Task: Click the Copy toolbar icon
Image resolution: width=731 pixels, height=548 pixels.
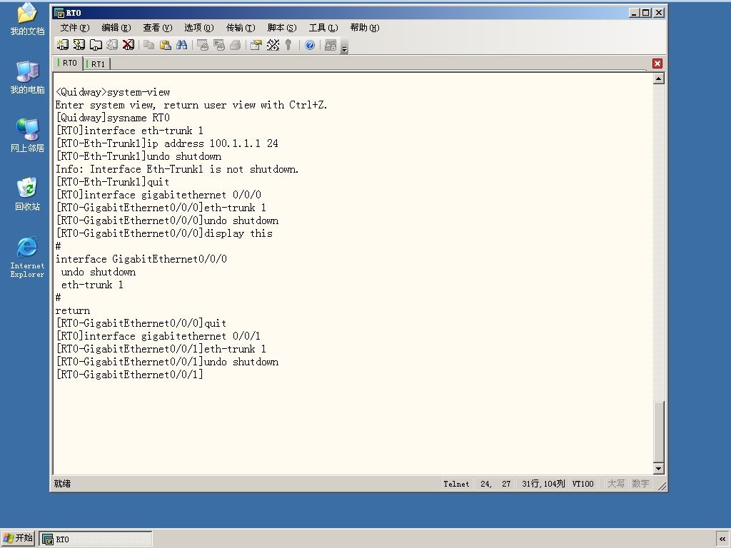Action: 148,45
